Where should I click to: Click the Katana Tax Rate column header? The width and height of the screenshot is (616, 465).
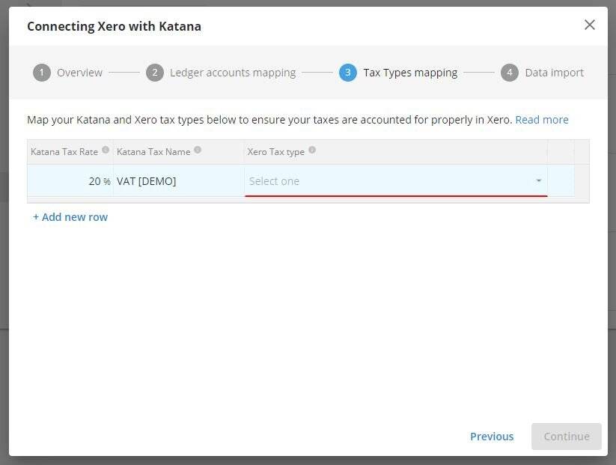coord(70,152)
